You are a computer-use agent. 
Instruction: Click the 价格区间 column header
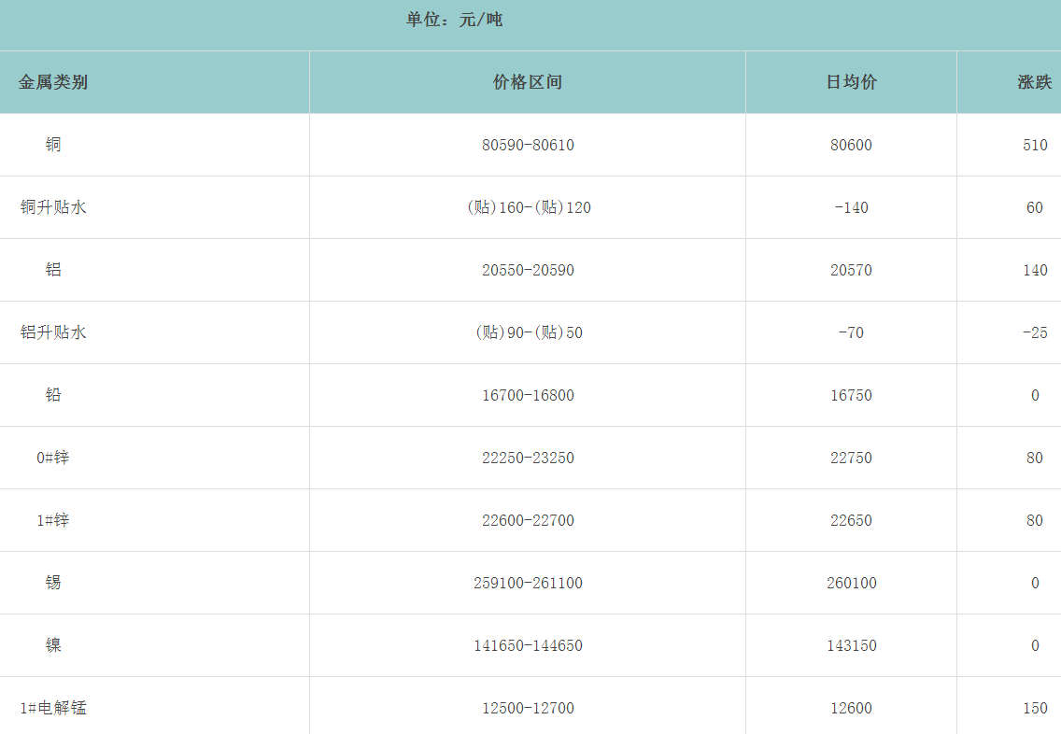528,82
